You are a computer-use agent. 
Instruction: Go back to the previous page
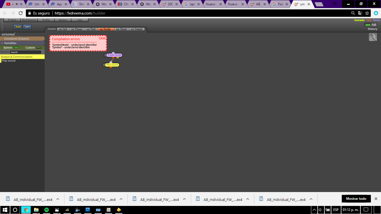5,13
